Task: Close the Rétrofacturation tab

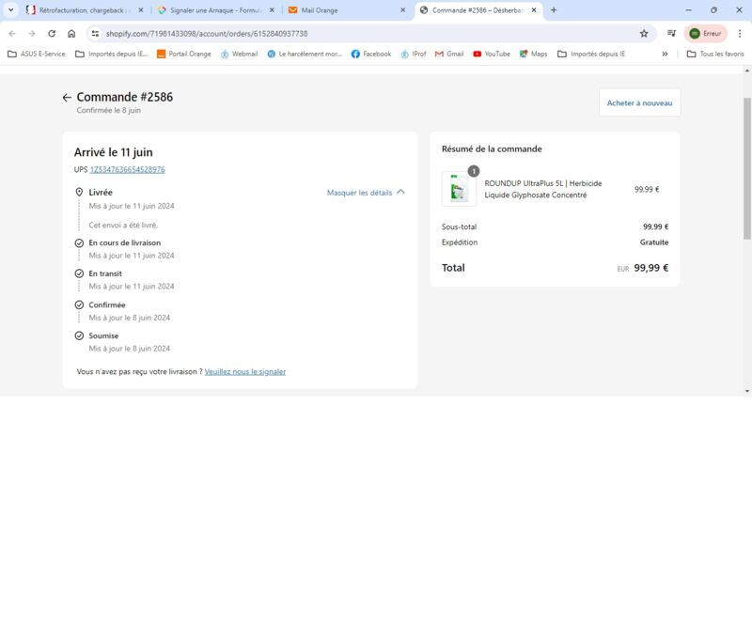Action: coord(140,10)
